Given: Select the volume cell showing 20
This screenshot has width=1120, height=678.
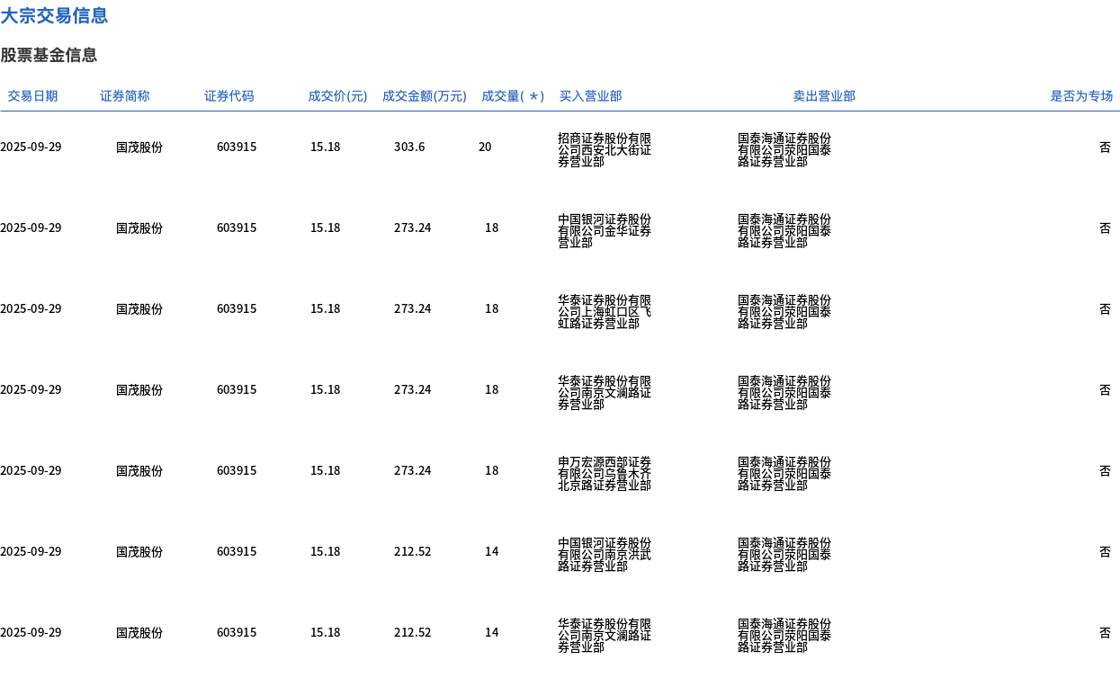Looking at the screenshot, I should (x=485, y=147).
